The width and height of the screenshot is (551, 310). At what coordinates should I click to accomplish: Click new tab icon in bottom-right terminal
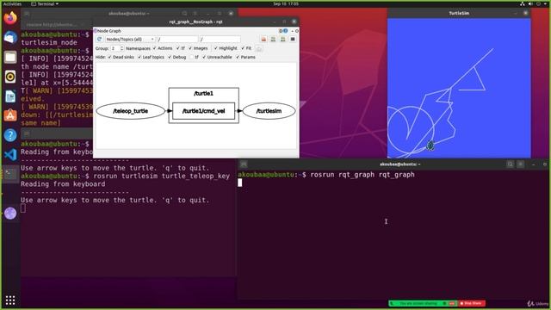pos(244,164)
